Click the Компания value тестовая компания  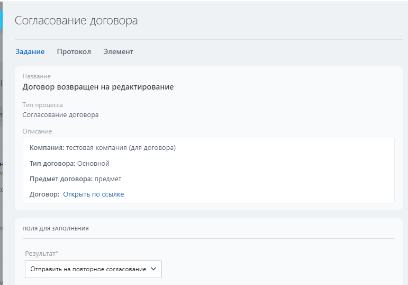121,148
